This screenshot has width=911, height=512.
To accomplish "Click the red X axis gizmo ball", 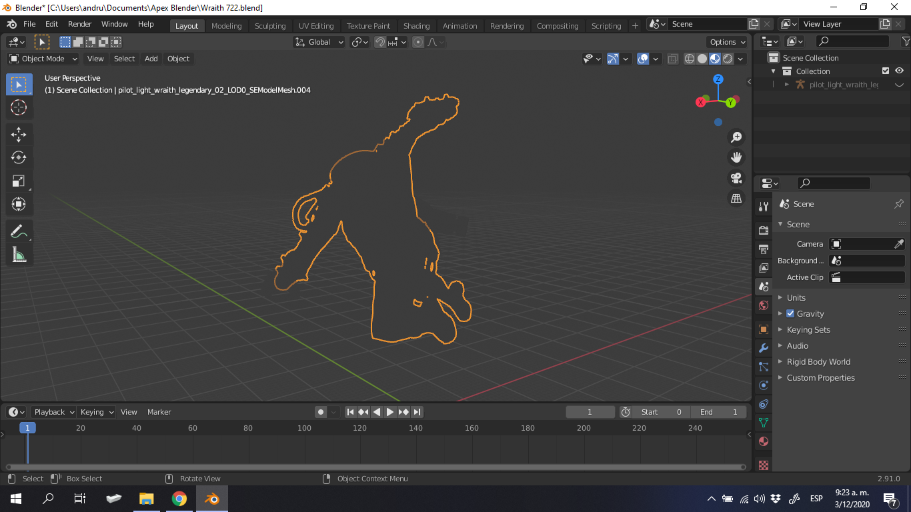I will [701, 102].
